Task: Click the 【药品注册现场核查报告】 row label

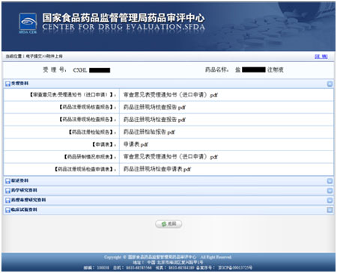Action: coord(88,107)
